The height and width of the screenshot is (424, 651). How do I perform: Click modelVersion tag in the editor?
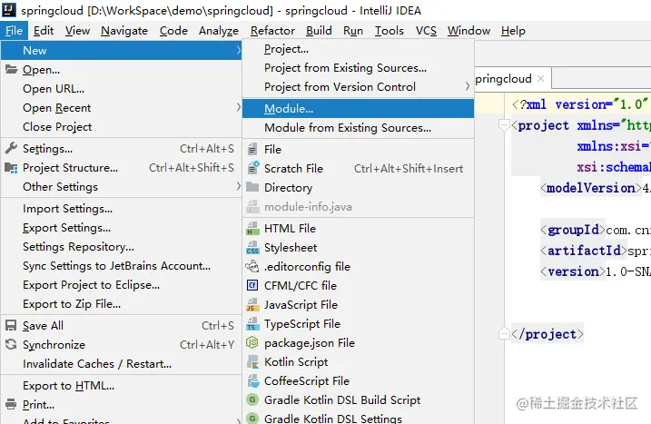coord(591,188)
